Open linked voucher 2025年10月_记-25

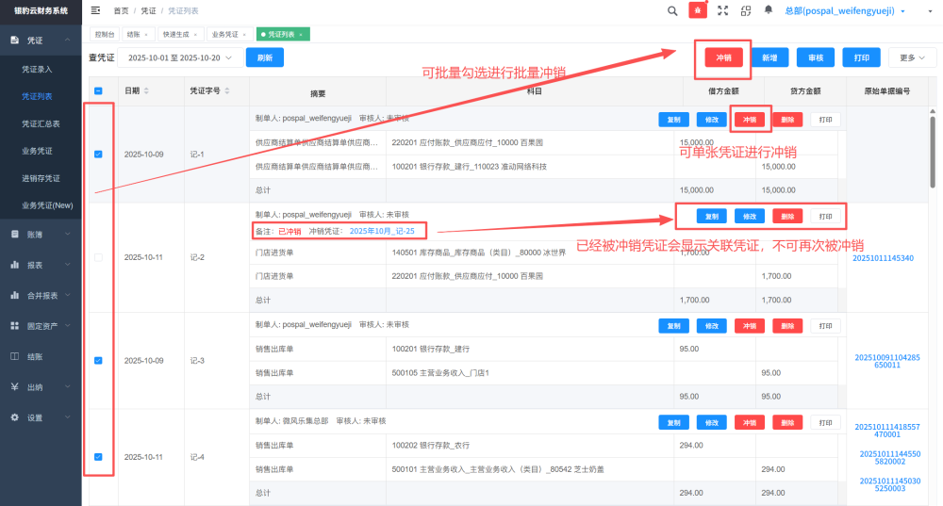pos(382,231)
